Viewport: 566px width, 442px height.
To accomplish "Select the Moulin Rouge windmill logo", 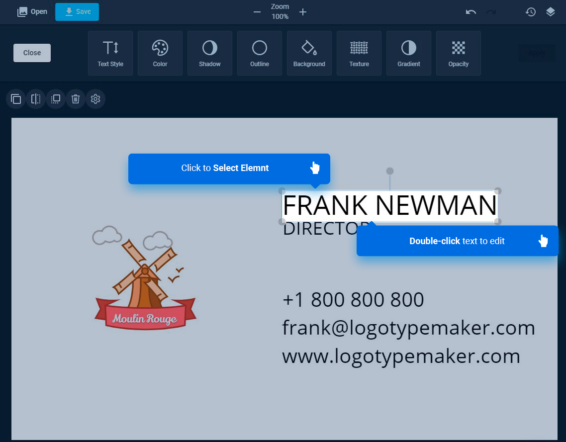I will pos(145,277).
